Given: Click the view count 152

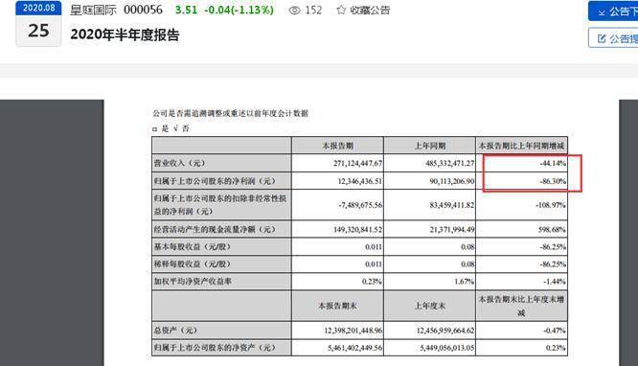Looking at the screenshot, I should 313,11.
